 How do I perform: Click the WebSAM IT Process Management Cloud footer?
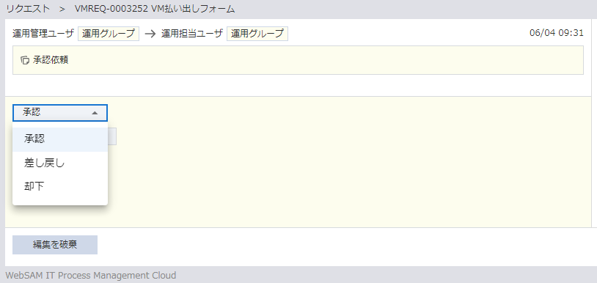coord(91,275)
